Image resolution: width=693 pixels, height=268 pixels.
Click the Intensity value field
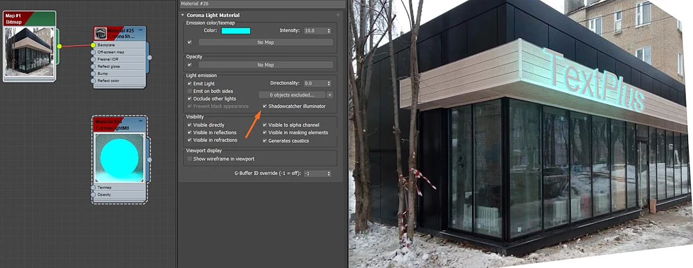[314, 31]
